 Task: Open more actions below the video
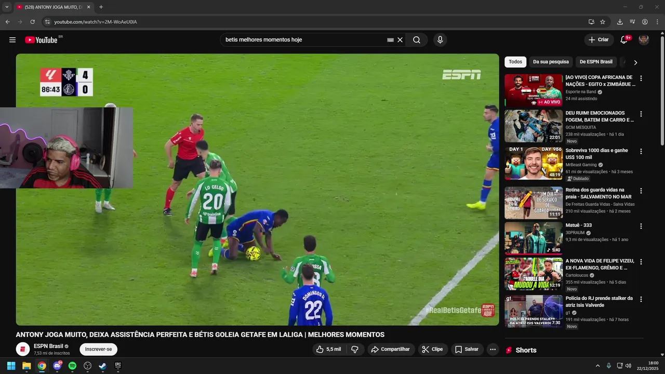click(493, 349)
